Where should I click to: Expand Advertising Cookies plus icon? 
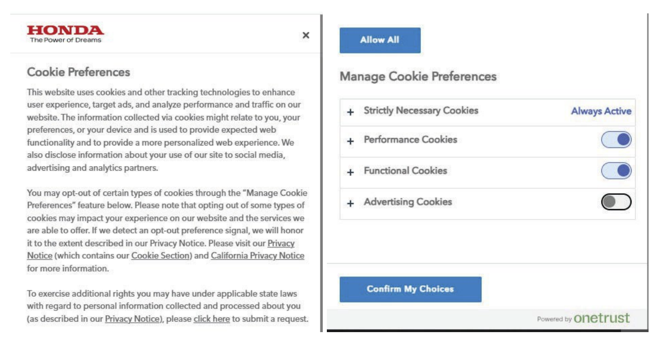(x=350, y=203)
